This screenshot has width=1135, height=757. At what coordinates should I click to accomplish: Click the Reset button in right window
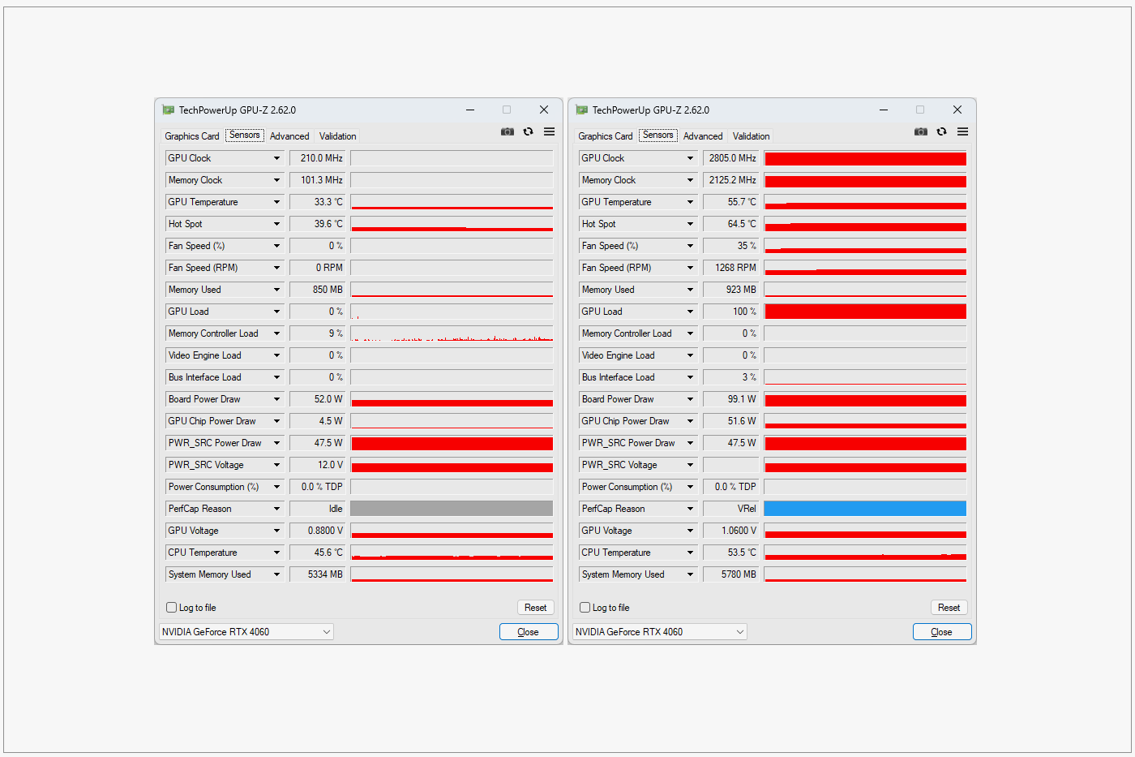pyautogui.click(x=949, y=608)
